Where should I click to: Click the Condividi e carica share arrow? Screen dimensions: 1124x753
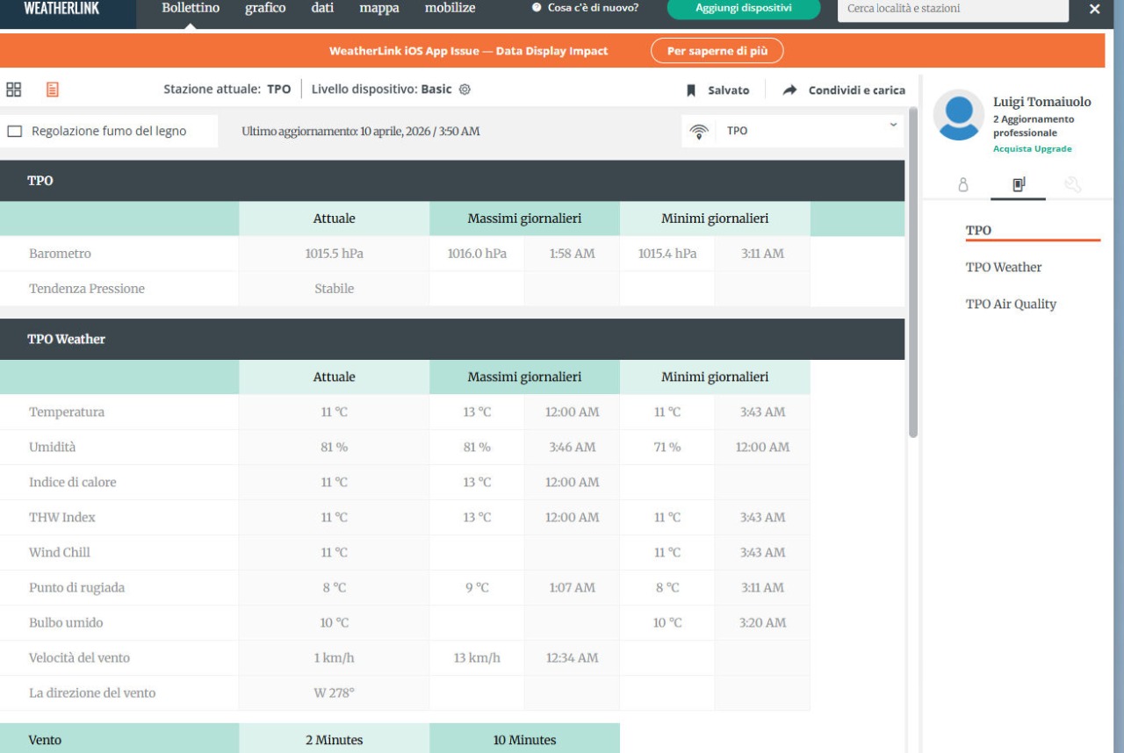[789, 90]
